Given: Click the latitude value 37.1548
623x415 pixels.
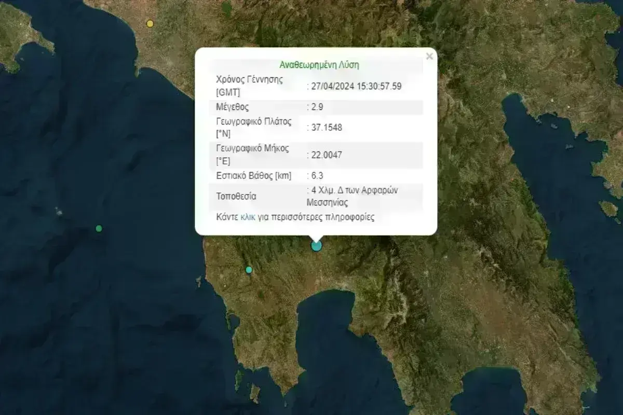Looking at the screenshot, I should 326,128.
